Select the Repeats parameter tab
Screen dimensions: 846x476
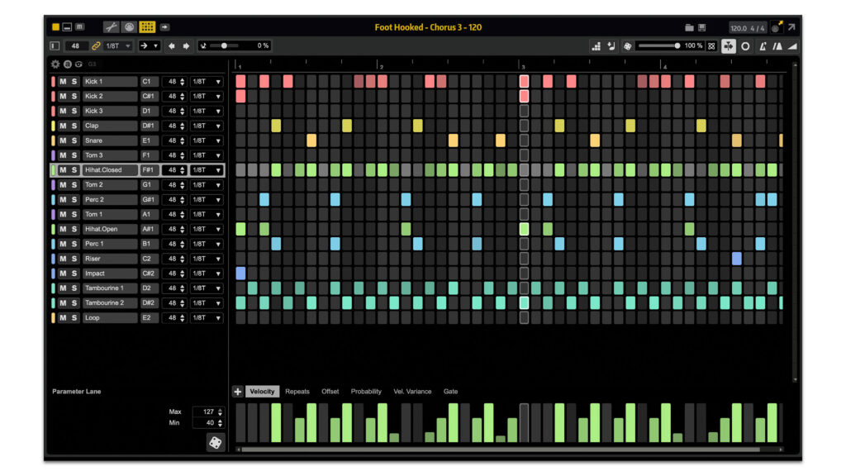[x=297, y=392]
